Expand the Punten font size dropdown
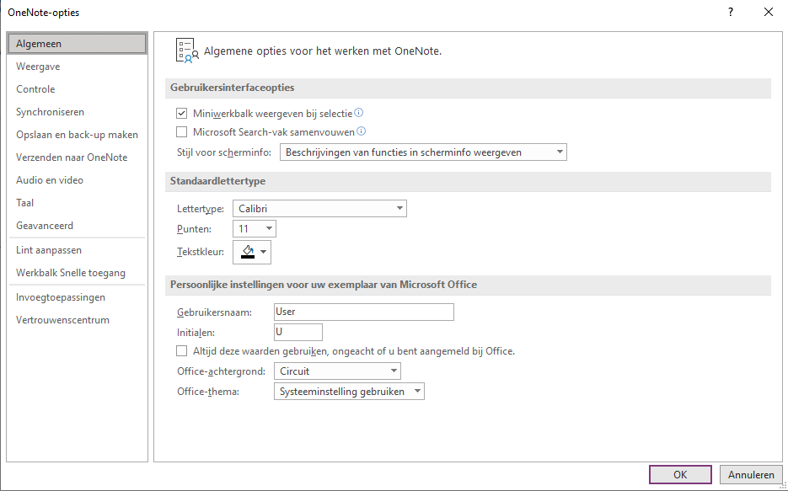 pyautogui.click(x=255, y=229)
